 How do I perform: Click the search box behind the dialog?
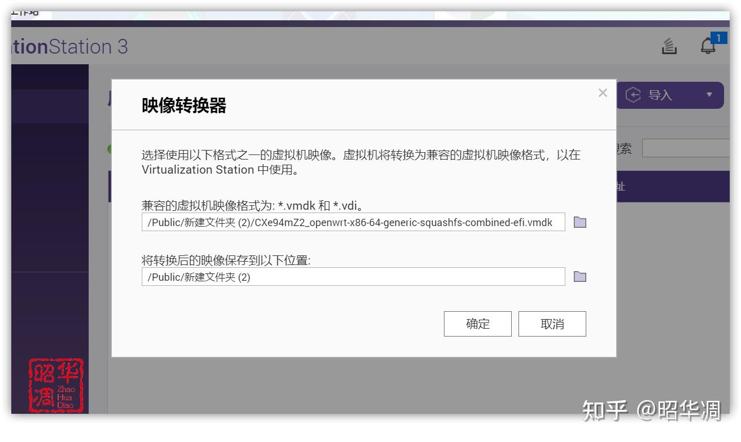686,149
